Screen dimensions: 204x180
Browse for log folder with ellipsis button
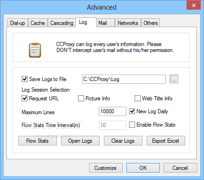point(174,79)
